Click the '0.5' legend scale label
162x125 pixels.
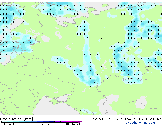point(9,124)
